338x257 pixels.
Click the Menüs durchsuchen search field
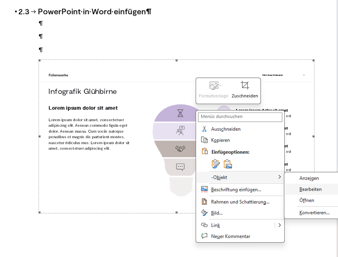[x=240, y=117]
